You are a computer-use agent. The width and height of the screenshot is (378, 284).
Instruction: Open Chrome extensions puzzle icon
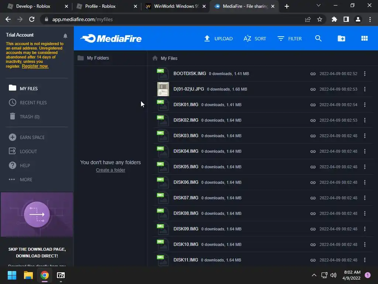pos(334,19)
